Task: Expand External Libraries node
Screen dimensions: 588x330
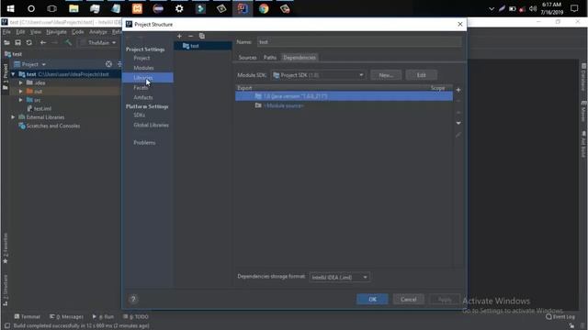Action: tap(13, 117)
